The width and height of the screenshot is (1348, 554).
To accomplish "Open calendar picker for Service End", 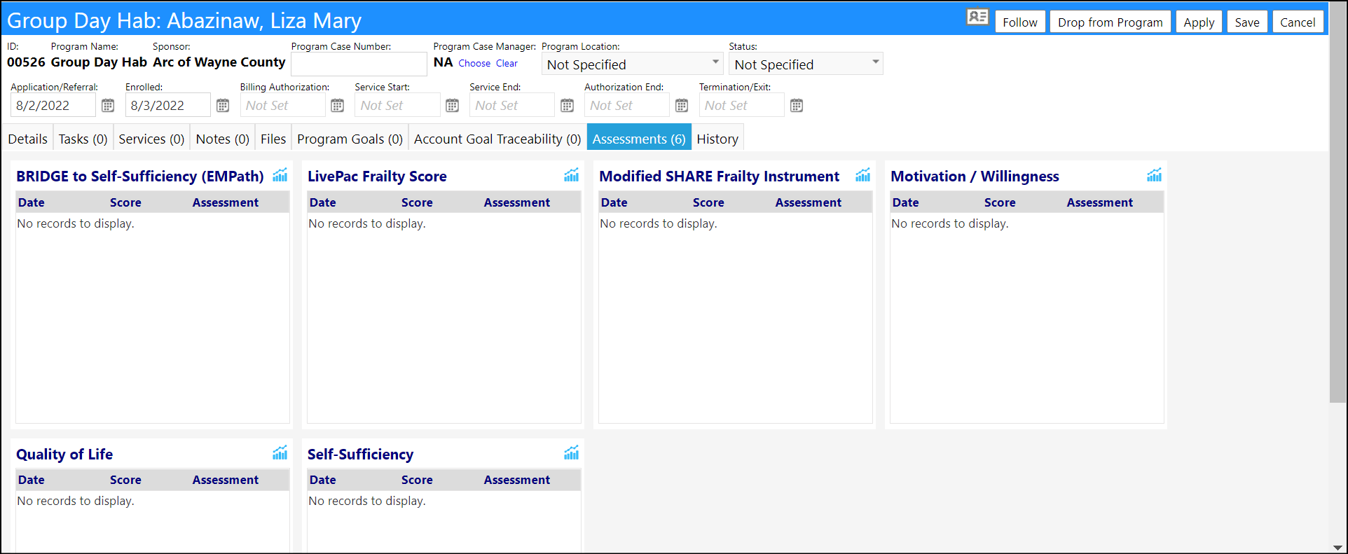I will 568,106.
